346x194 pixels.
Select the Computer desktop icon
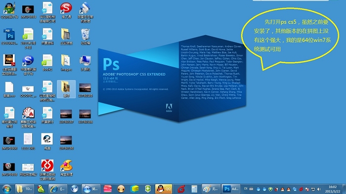coord(85,63)
